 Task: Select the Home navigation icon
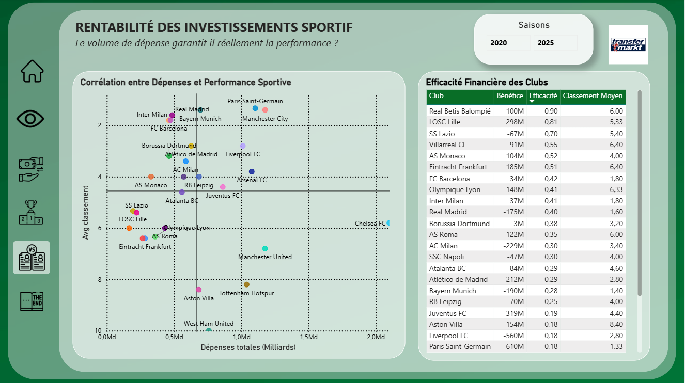(32, 71)
